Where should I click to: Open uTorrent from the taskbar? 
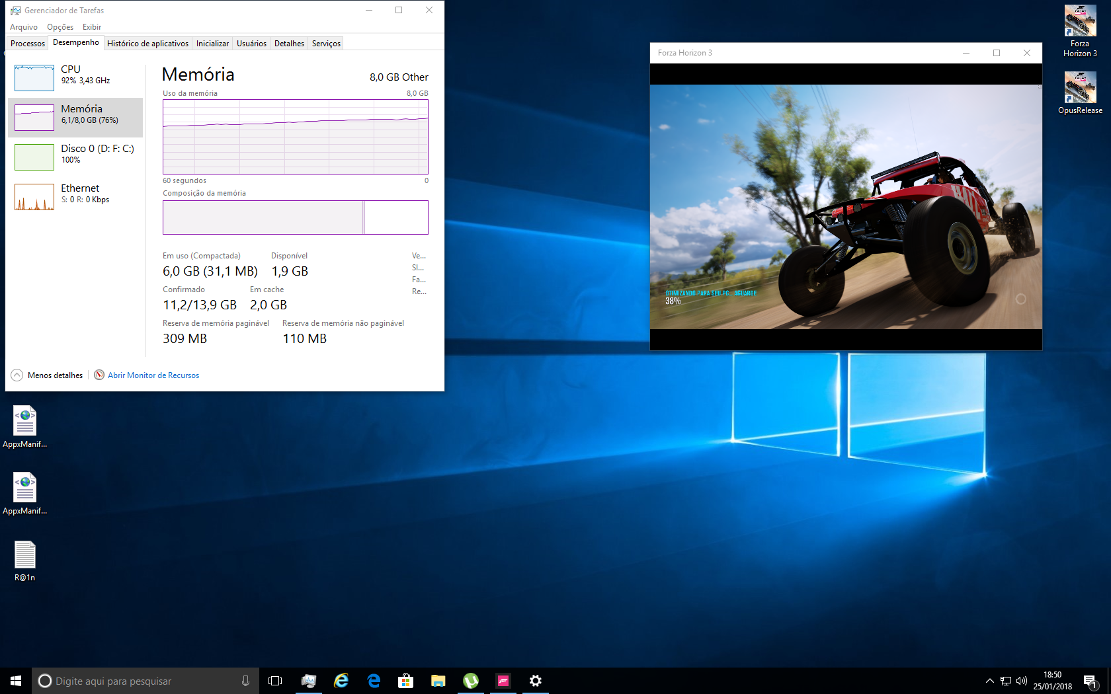(471, 681)
